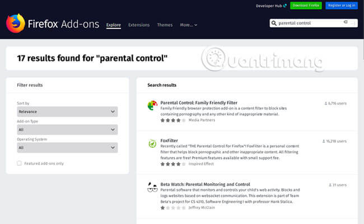
Task: Click FoxFilter's star rating
Action: click(x=172, y=164)
